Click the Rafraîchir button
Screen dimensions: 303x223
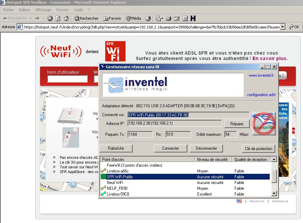click(116, 148)
